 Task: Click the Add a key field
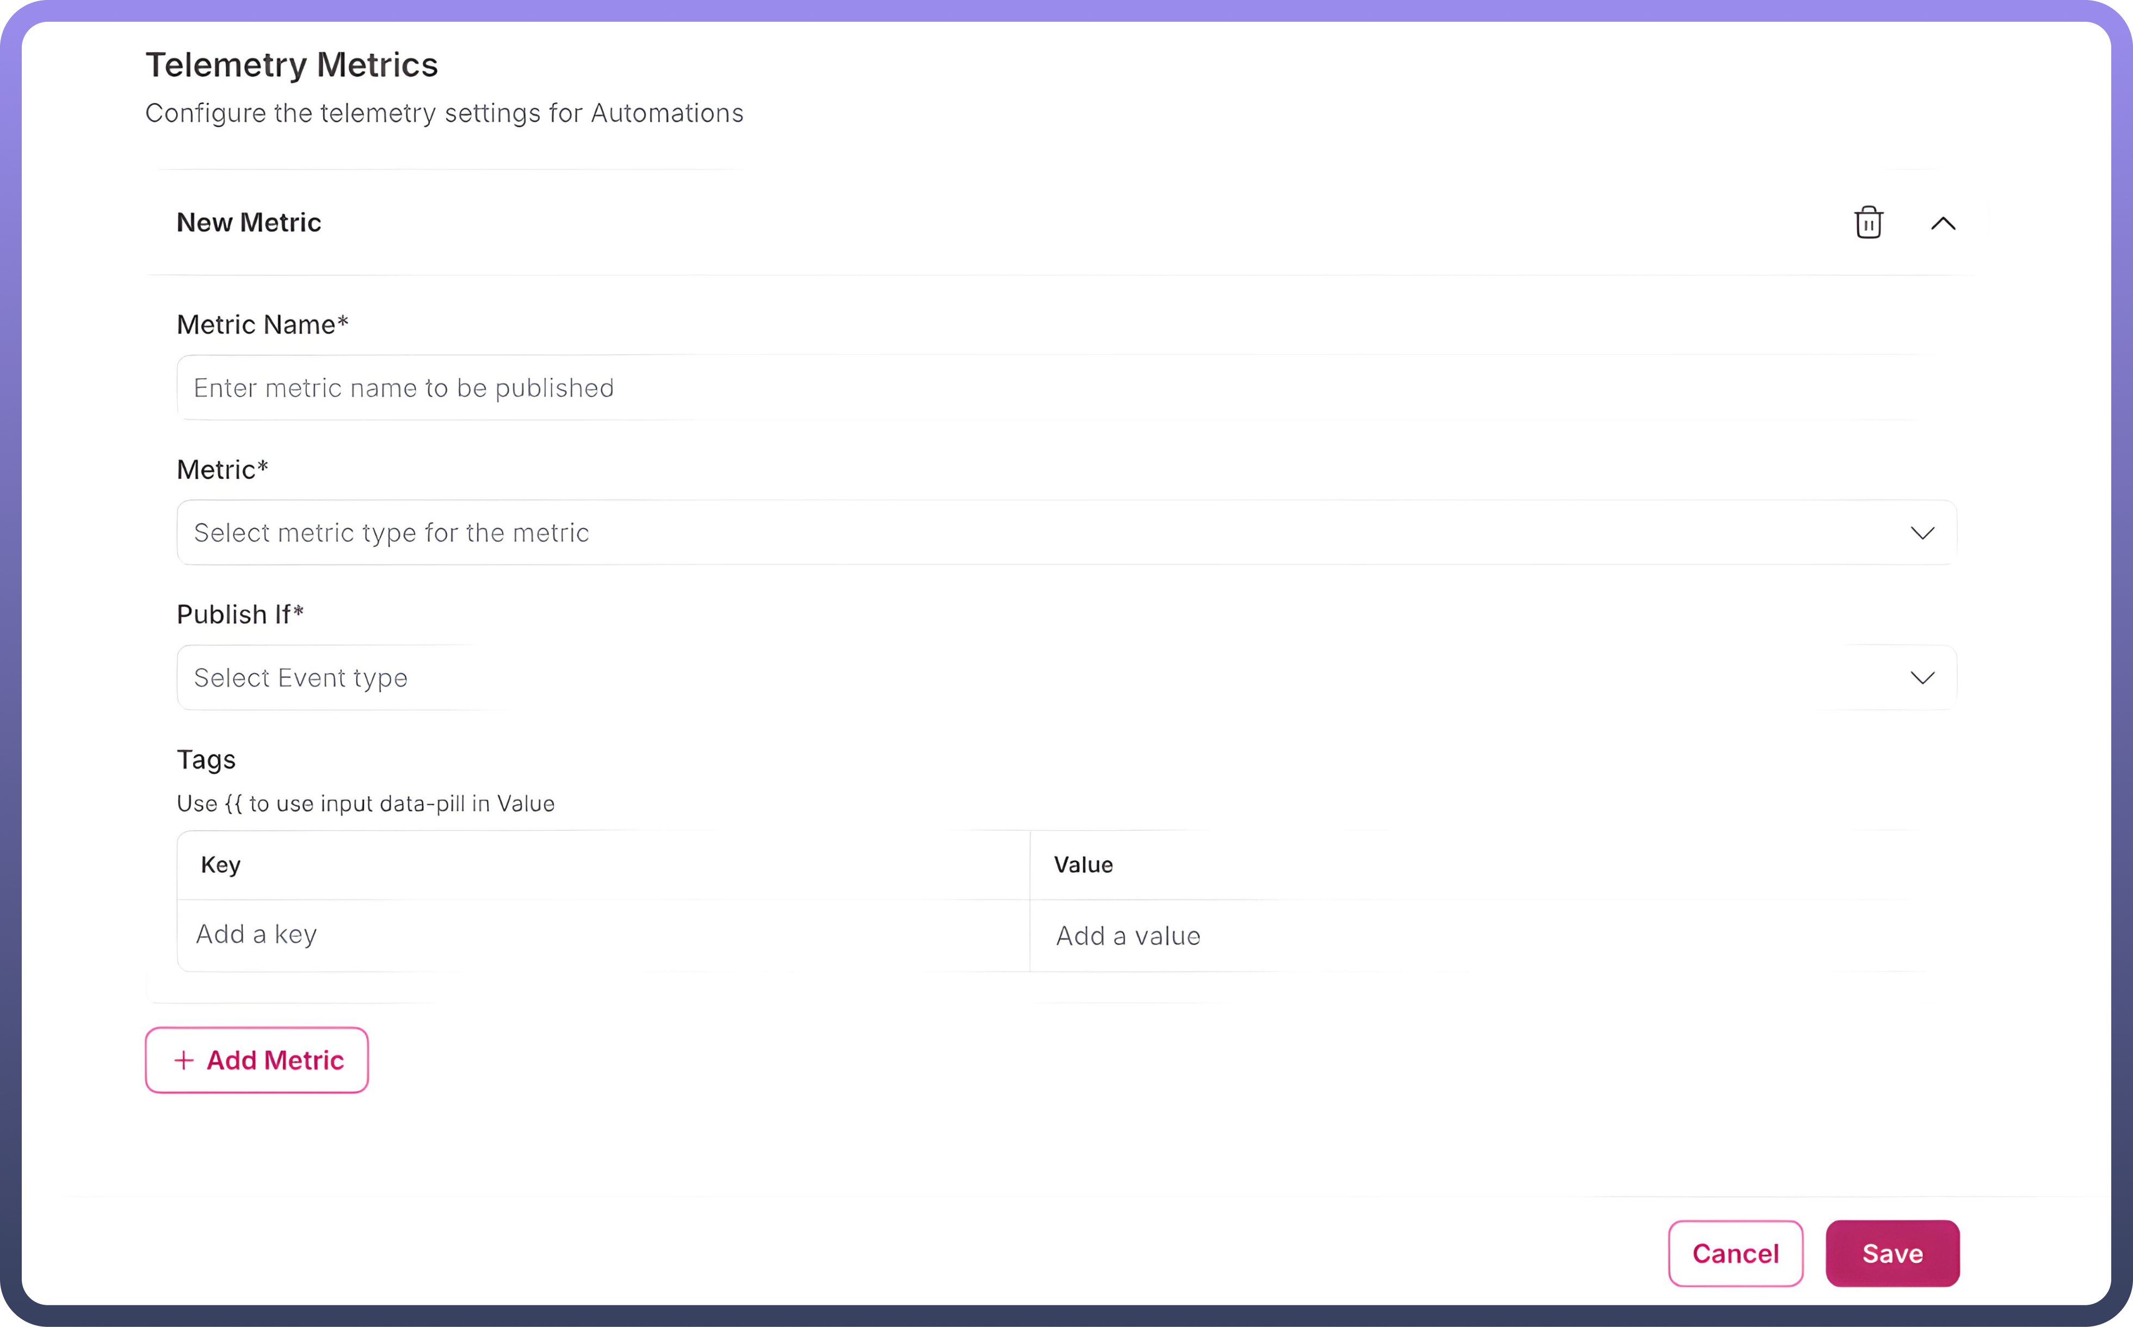click(x=602, y=935)
